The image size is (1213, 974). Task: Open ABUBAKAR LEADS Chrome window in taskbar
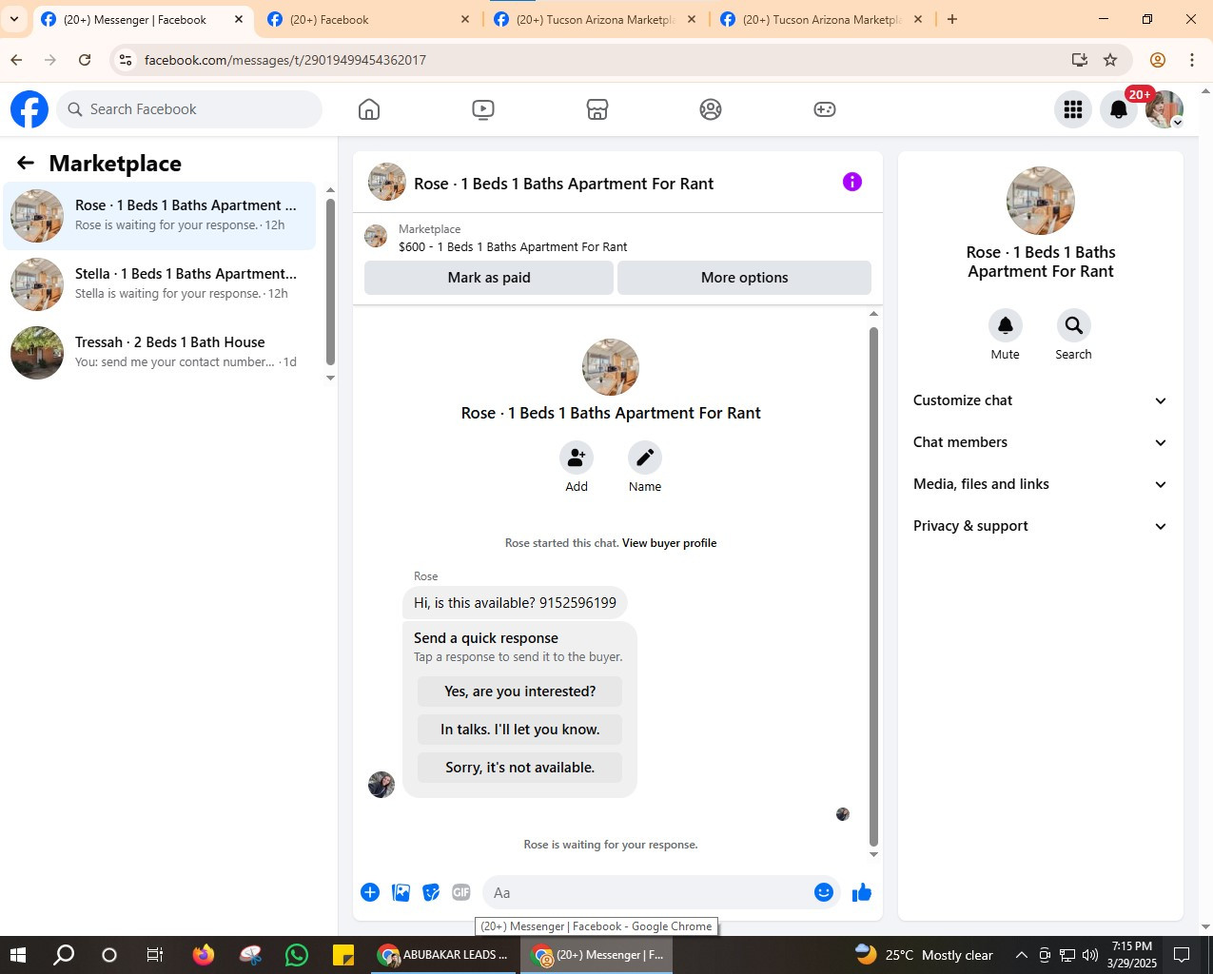pos(443,955)
